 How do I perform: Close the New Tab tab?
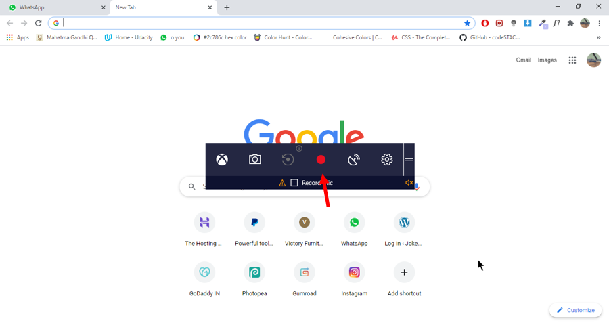pos(210,7)
